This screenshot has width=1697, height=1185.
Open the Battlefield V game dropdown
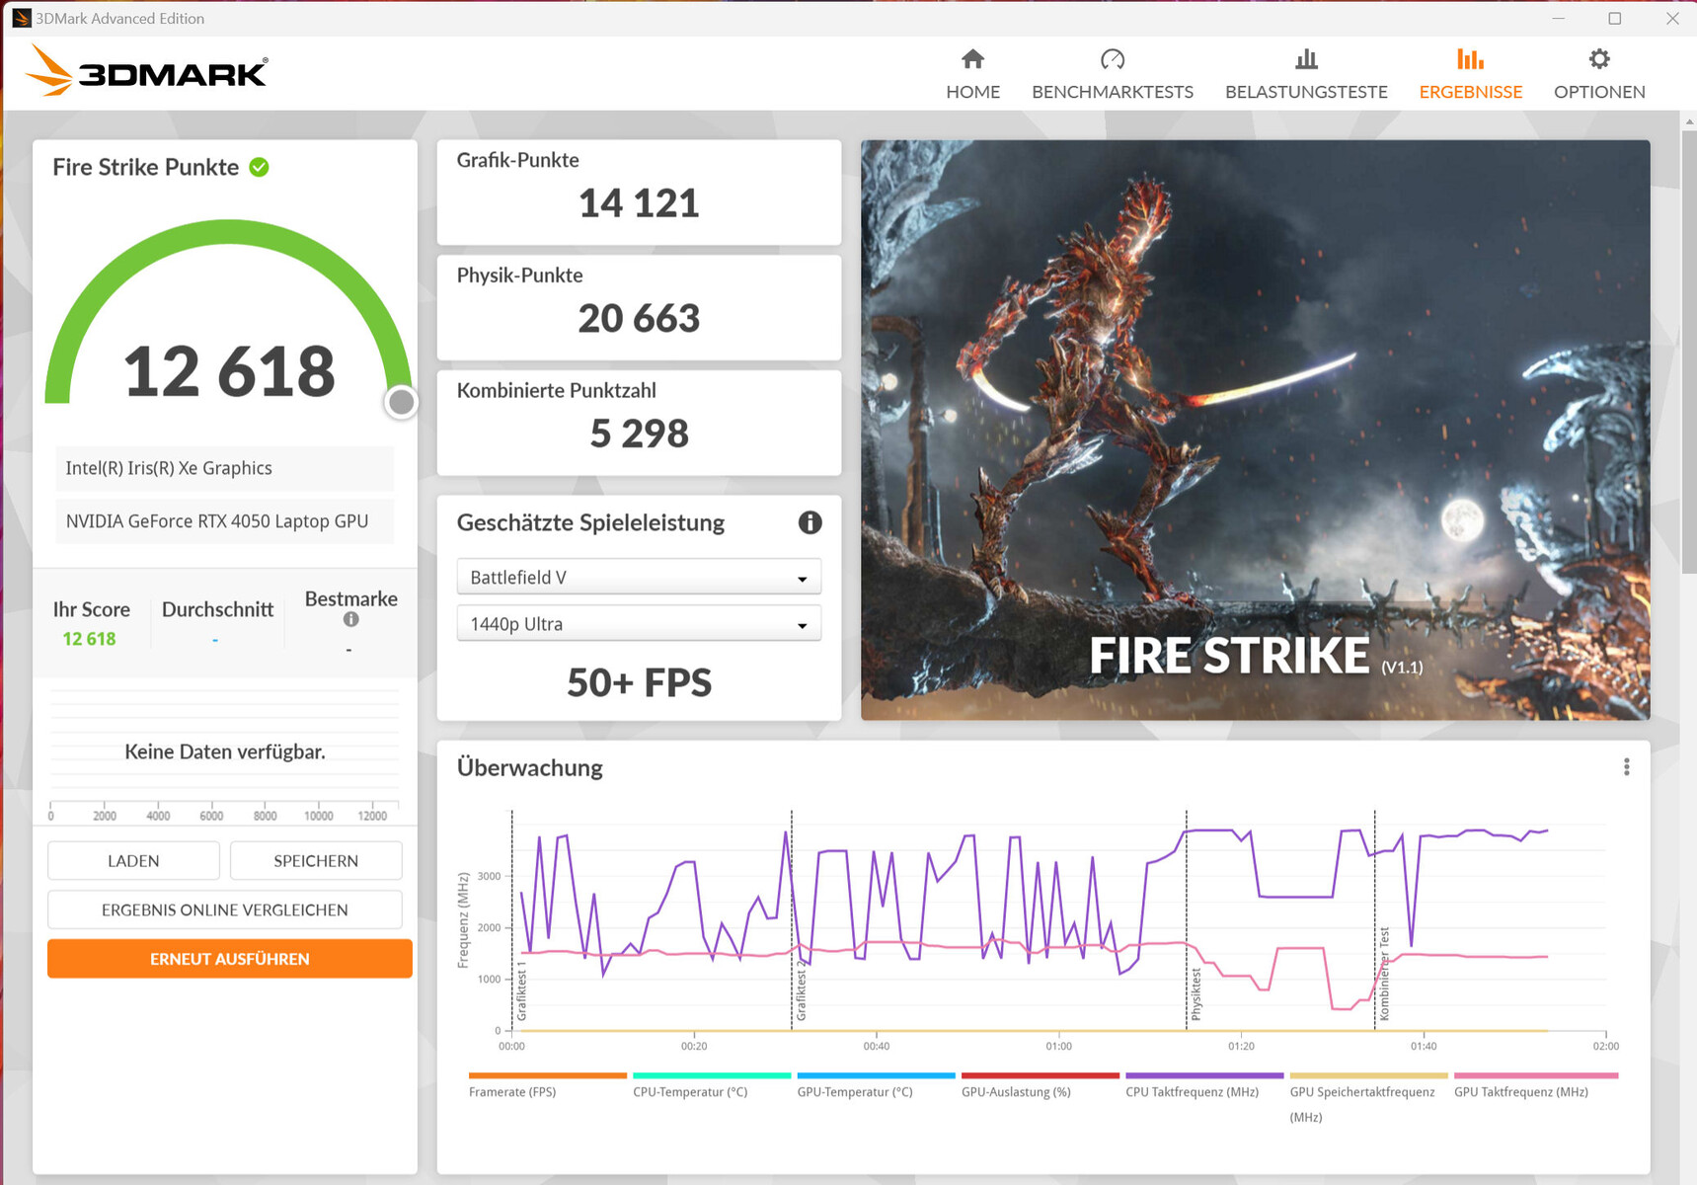point(639,578)
